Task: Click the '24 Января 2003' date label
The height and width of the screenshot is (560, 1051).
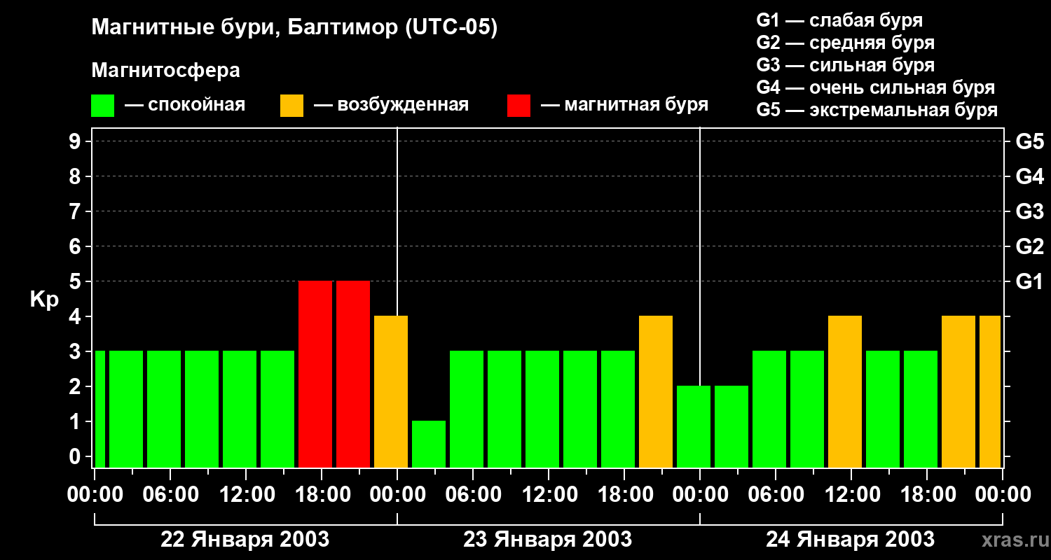Action: click(x=850, y=540)
